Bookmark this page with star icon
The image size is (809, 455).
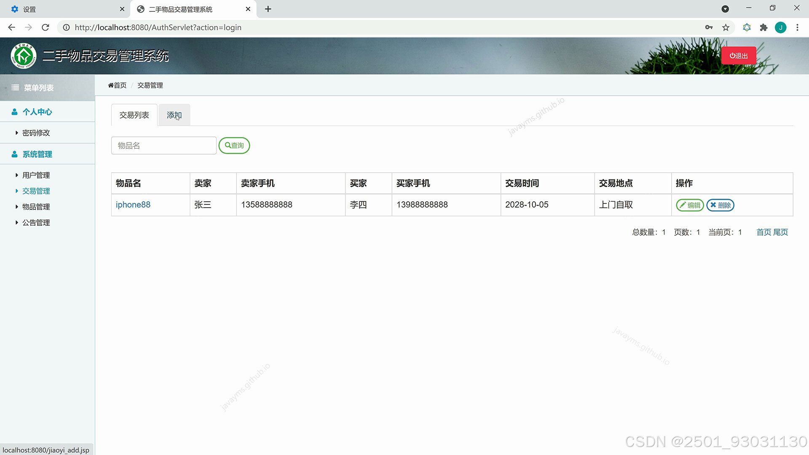tap(726, 27)
